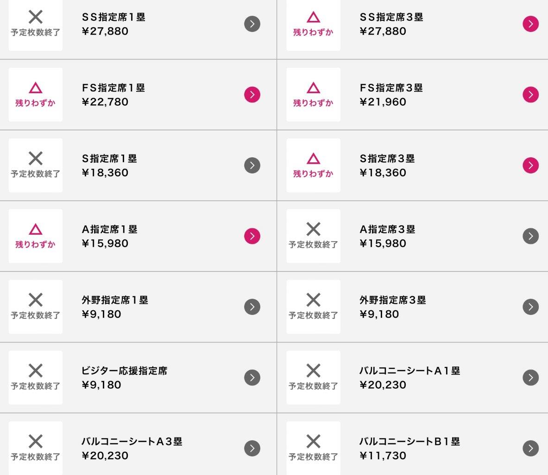Select the arrow beside FS指定席3塁 ¥21,960
The width and height of the screenshot is (548, 475).
click(x=530, y=95)
